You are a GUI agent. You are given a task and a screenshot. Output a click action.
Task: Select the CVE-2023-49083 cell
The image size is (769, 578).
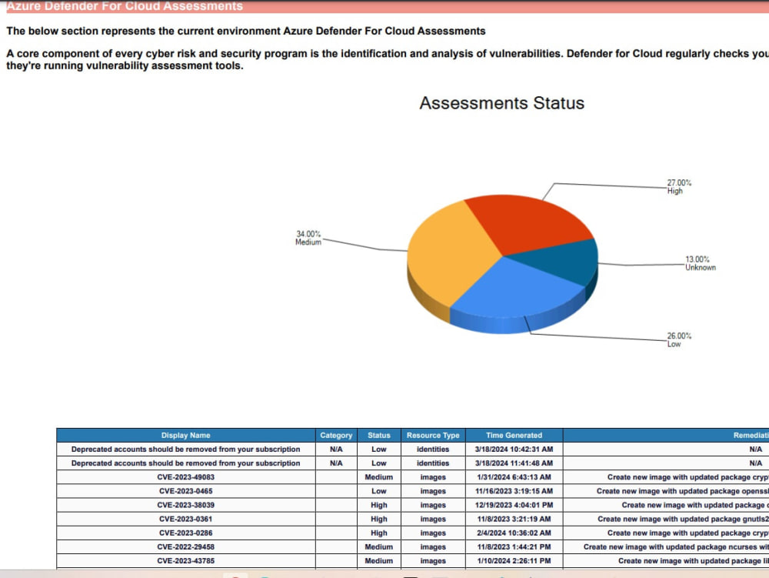coord(186,477)
